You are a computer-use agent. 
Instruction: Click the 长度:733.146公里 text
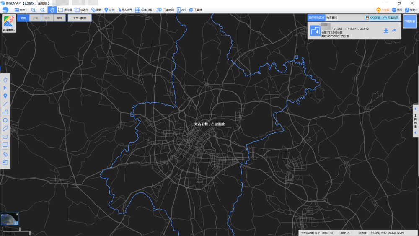pyautogui.click(x=332, y=32)
